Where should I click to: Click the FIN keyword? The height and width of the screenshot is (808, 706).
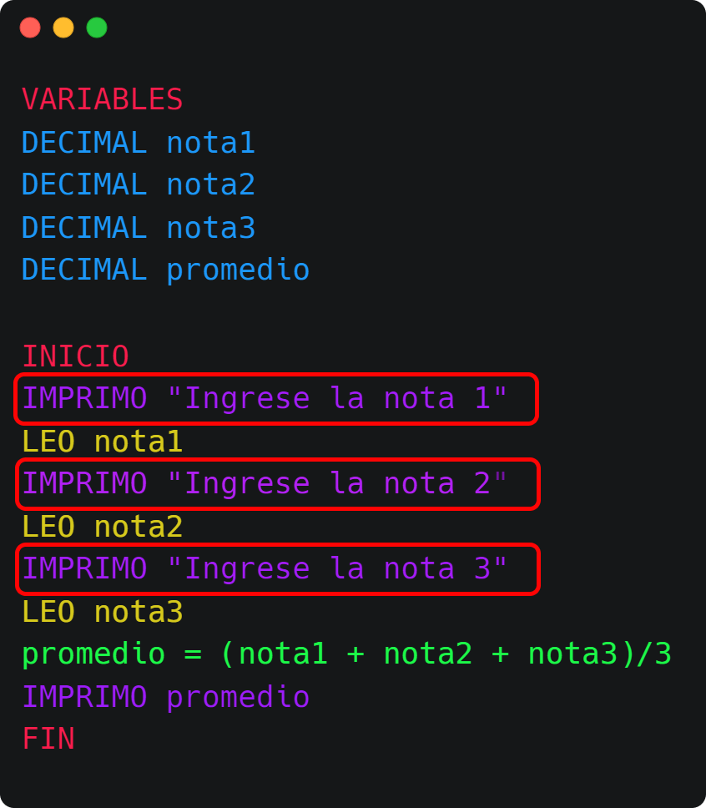pyautogui.click(x=48, y=740)
